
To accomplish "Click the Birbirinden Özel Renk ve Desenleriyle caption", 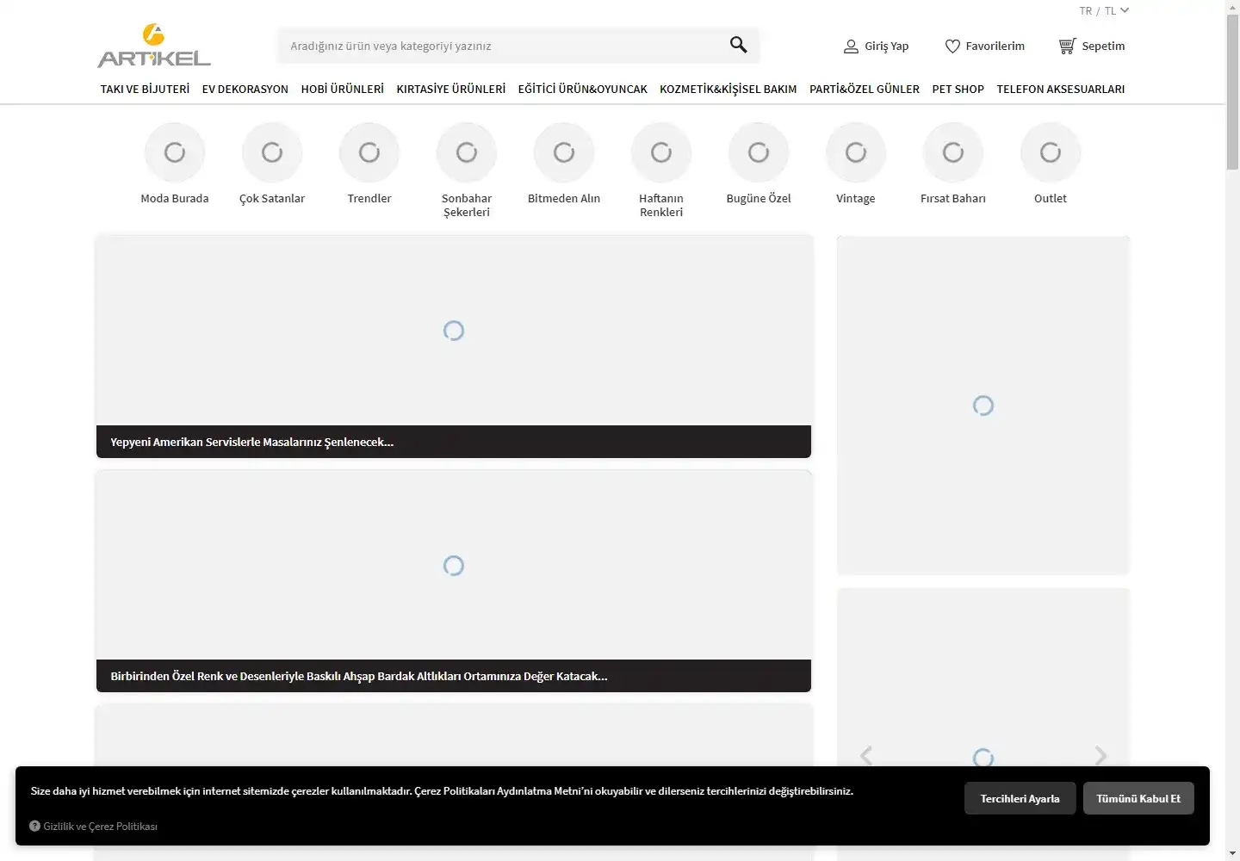I will [359, 676].
